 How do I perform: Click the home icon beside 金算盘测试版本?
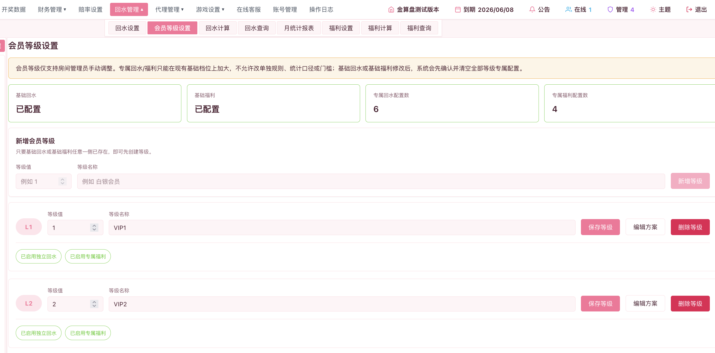point(391,10)
